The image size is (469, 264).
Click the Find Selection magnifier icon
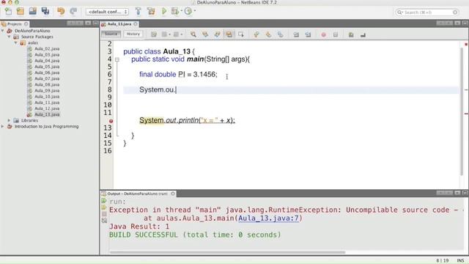pos(193,34)
